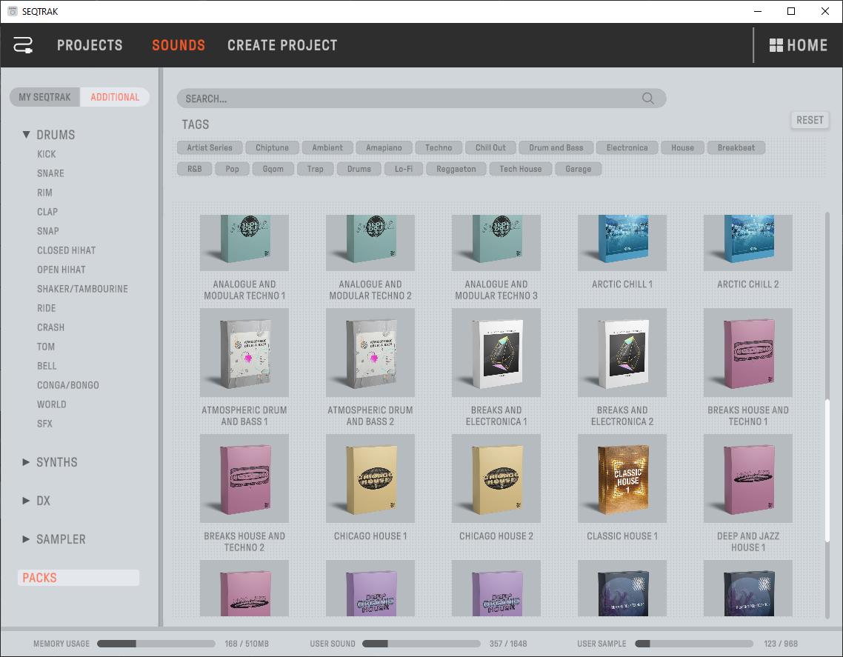The width and height of the screenshot is (843, 657).
Task: Select PACKS in the sidebar
Action: coord(79,578)
